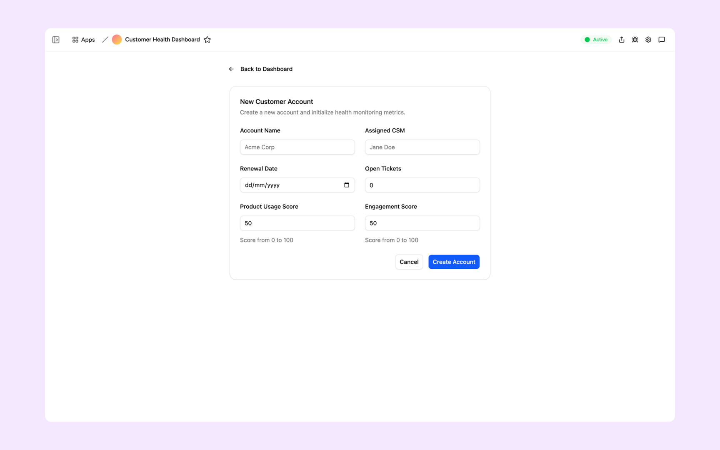Click the Active status badge
The height and width of the screenshot is (450, 720).
point(596,40)
